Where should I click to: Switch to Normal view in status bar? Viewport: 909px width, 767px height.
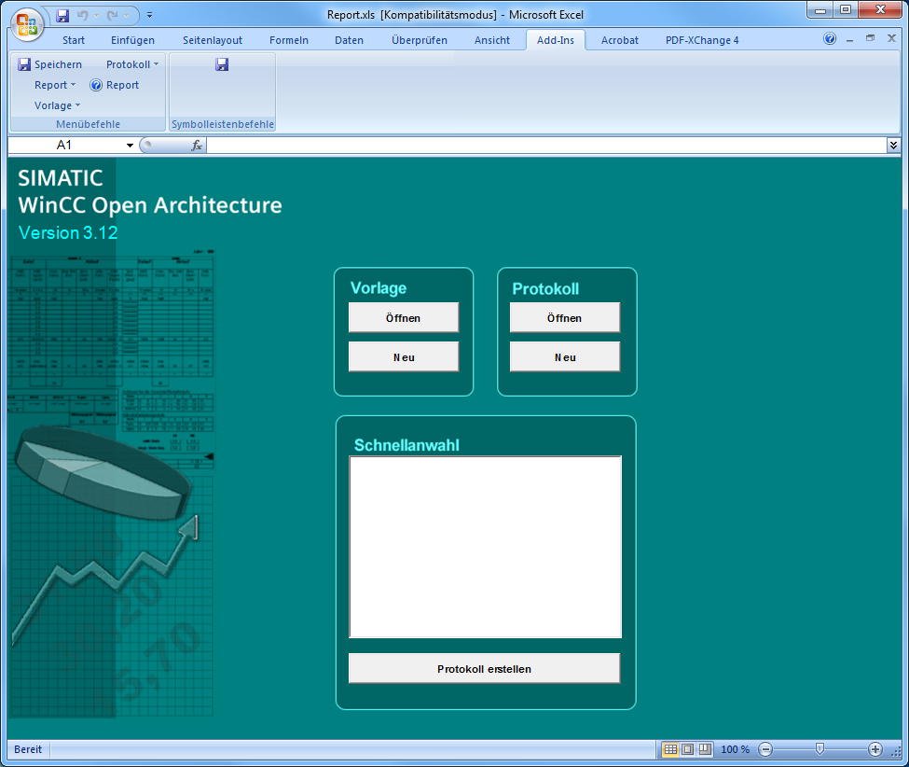670,749
